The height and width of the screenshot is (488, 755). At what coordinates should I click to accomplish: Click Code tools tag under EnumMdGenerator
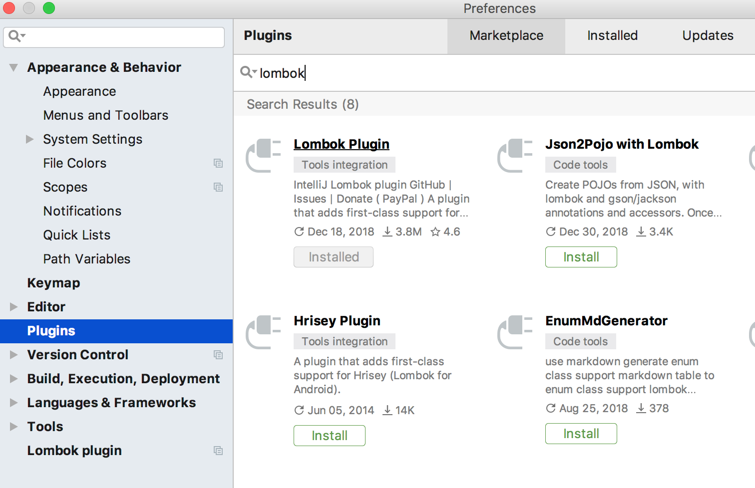581,341
